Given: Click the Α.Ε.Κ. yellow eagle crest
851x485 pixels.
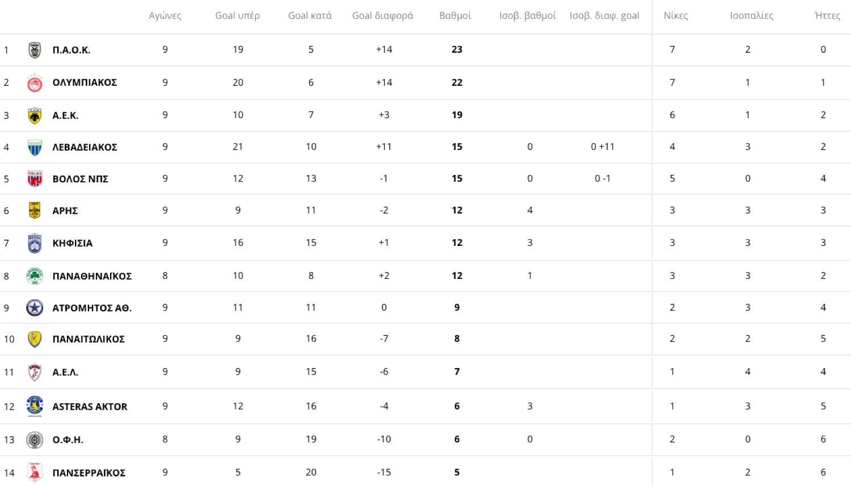Looking at the screenshot, I should [x=35, y=116].
